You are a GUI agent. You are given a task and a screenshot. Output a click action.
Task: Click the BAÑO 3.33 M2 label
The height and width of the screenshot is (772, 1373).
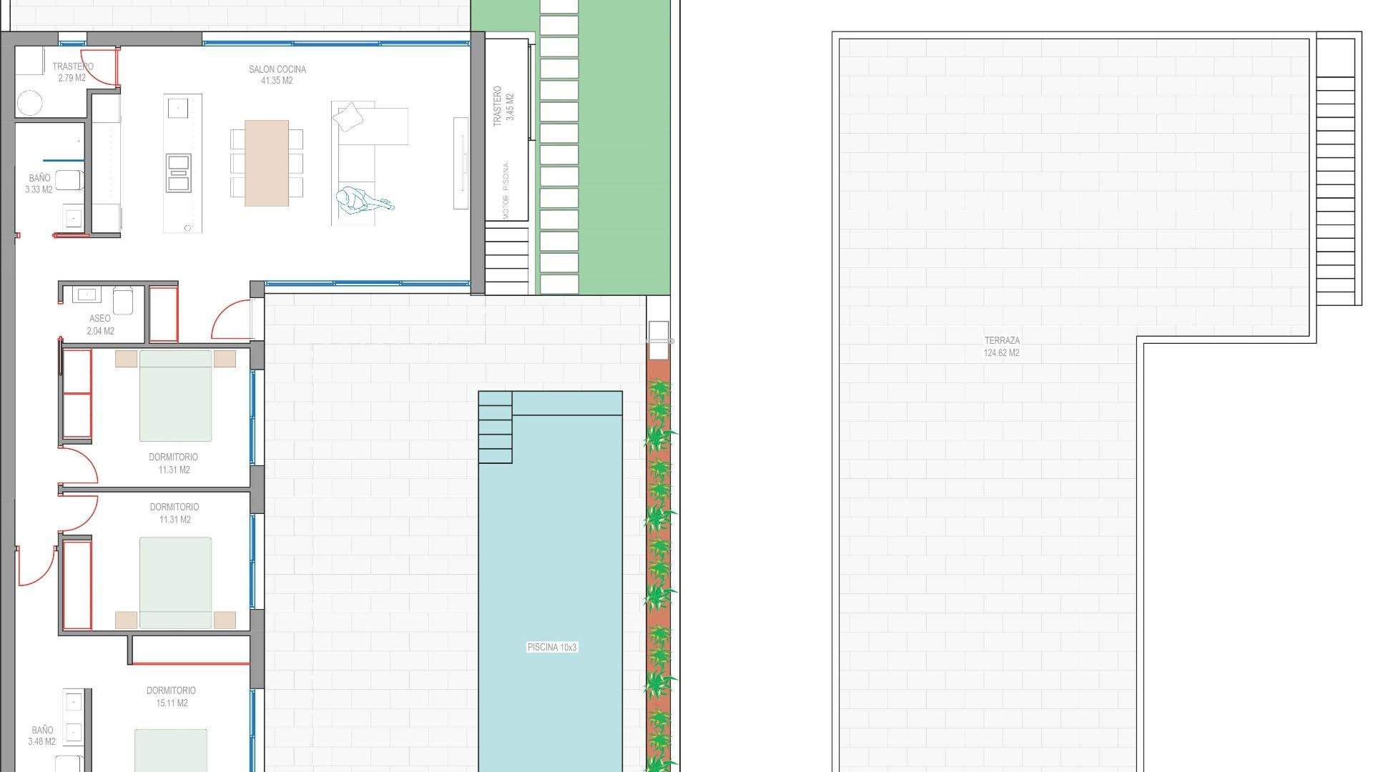[39, 184]
